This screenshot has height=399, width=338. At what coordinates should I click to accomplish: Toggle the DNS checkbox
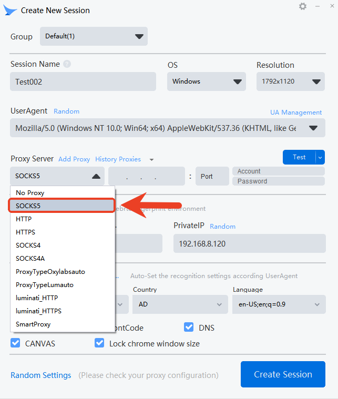coord(189,328)
